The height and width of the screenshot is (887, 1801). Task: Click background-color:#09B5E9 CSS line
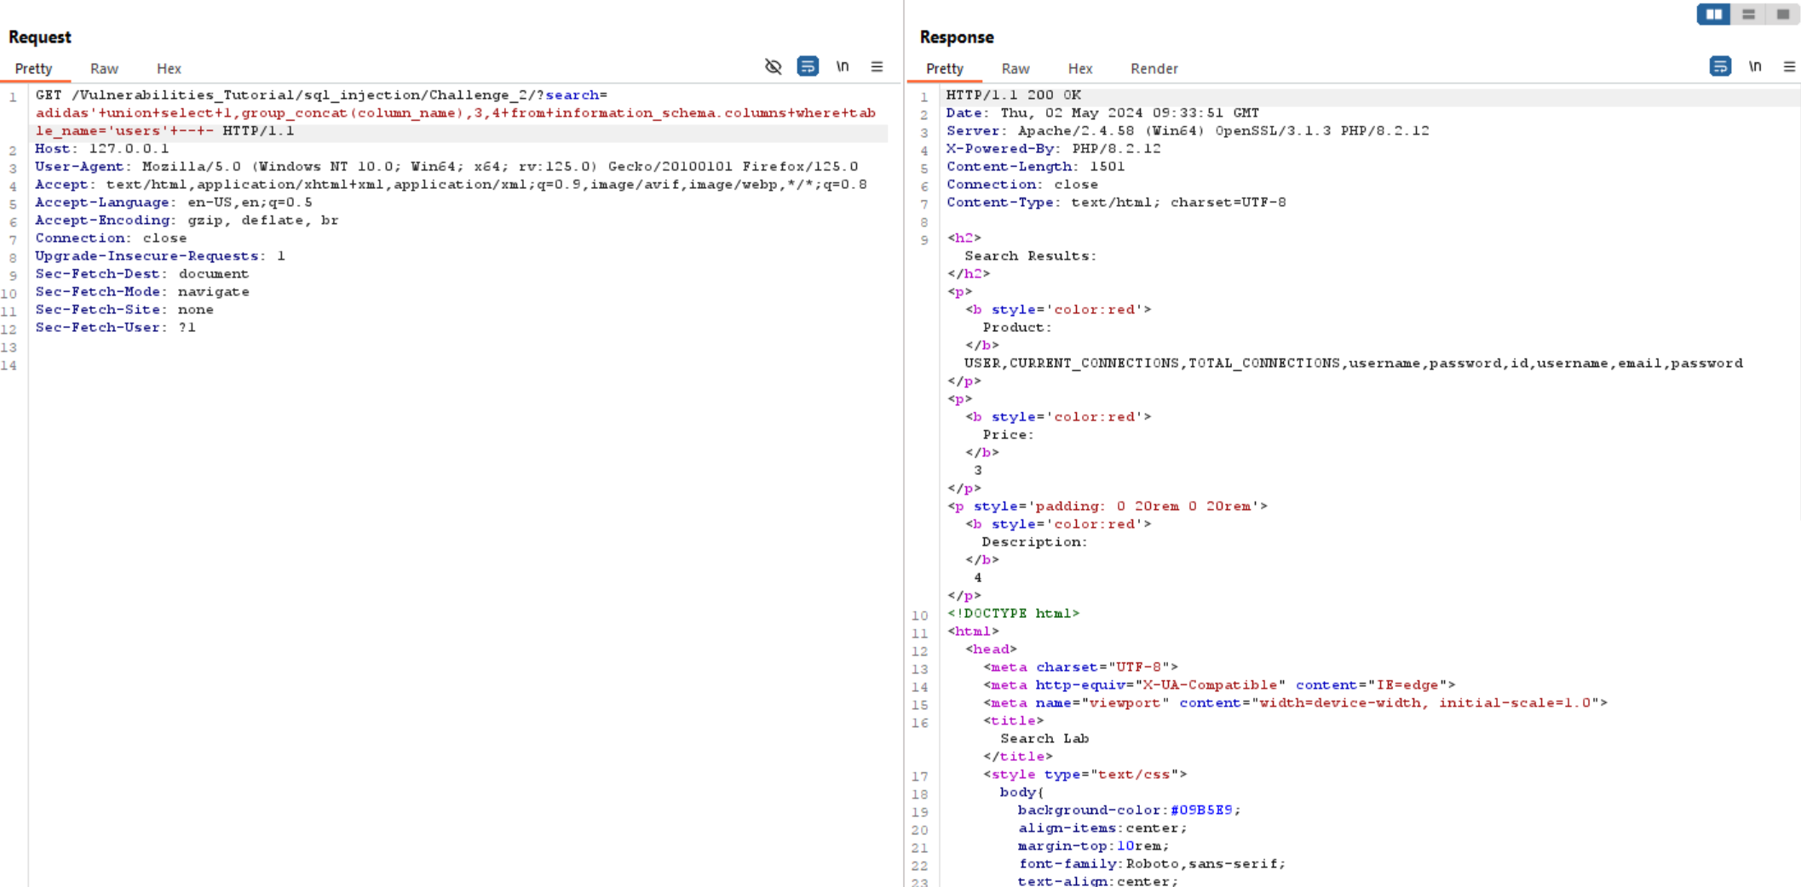click(1129, 810)
